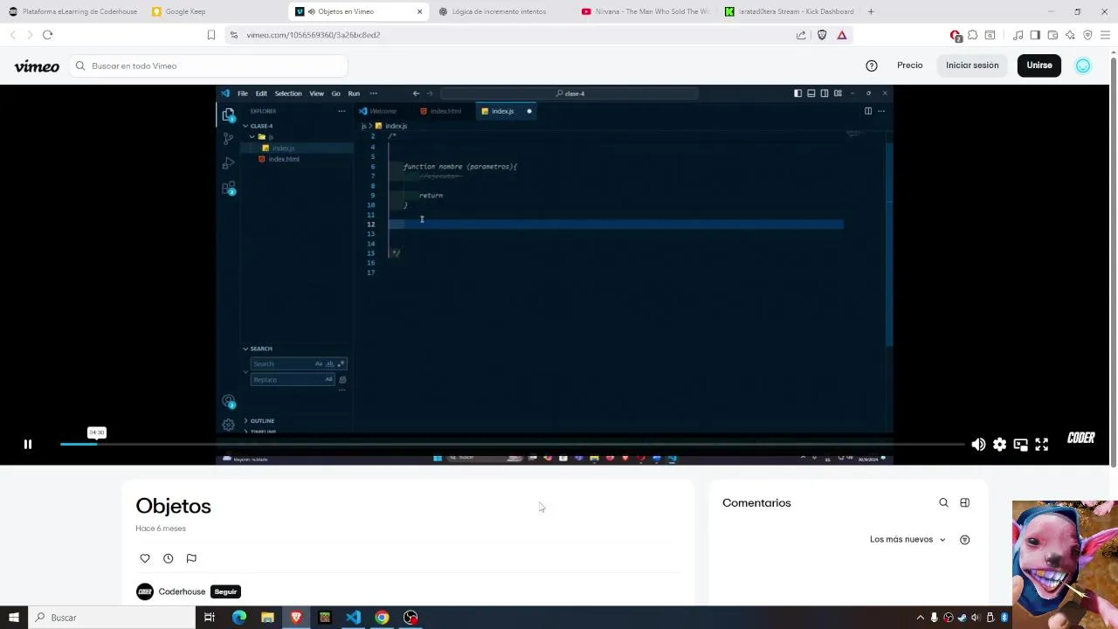Open OBS Studio from the taskbar
The image size is (1118, 629).
411,618
